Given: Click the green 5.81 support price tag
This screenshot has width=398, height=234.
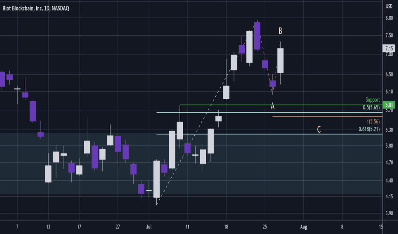Looking at the screenshot, I should (x=389, y=105).
